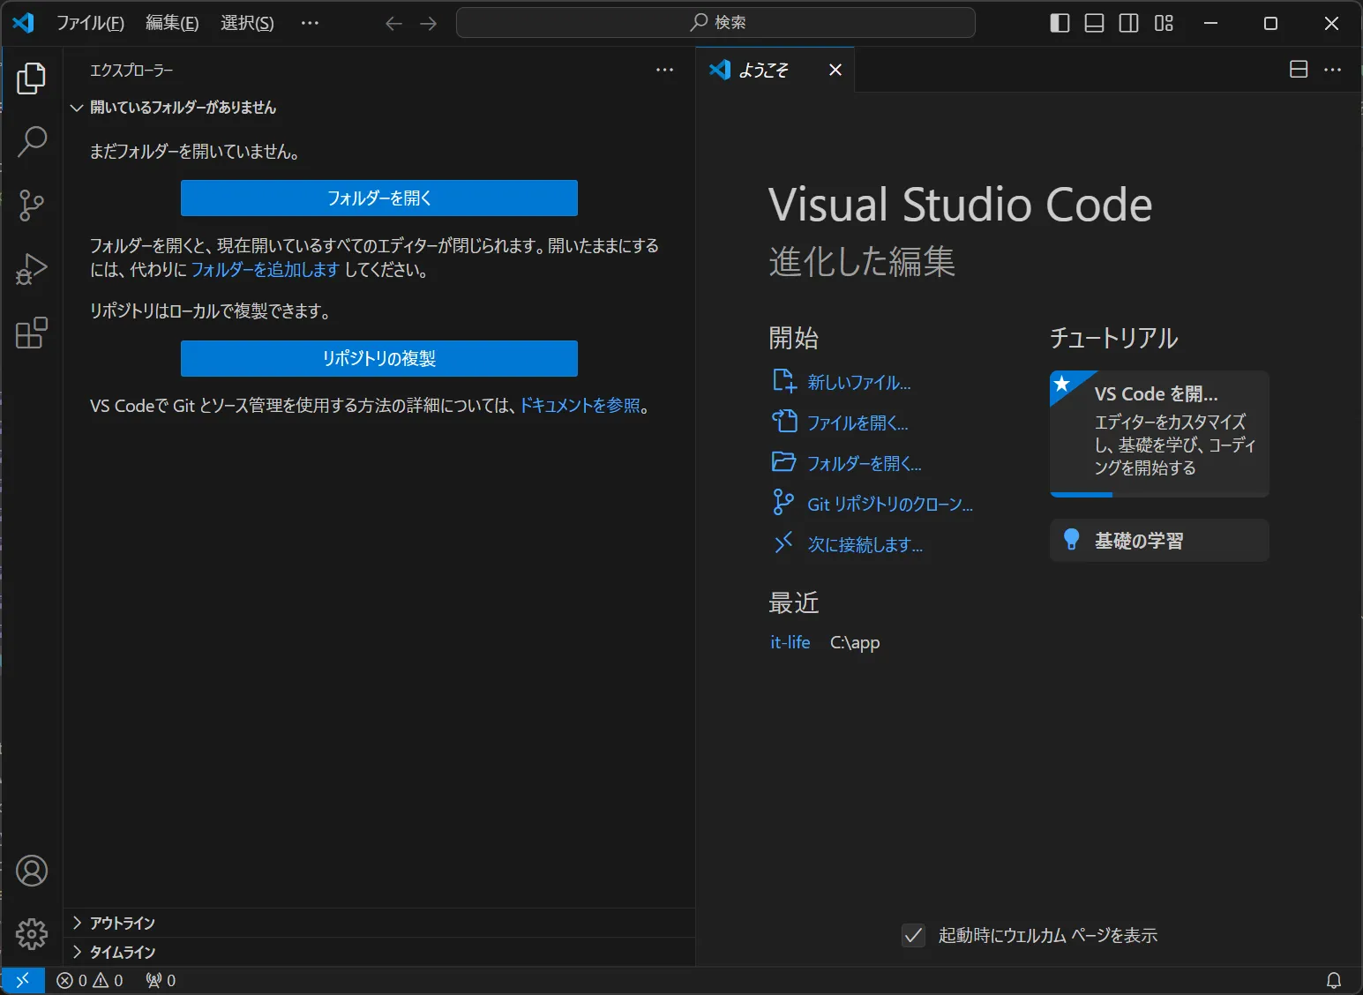Go back using the left arrow
The width and height of the screenshot is (1363, 995).
pyautogui.click(x=393, y=23)
